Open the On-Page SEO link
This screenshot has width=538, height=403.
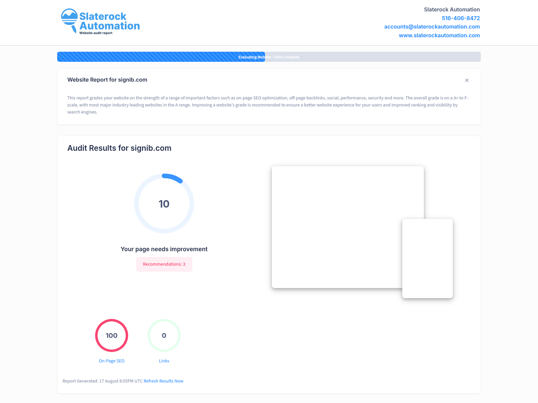112,361
